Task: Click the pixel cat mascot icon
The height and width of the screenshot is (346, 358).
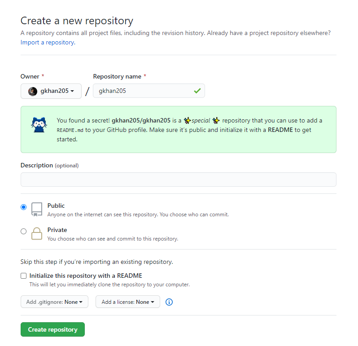Action: [x=39, y=125]
